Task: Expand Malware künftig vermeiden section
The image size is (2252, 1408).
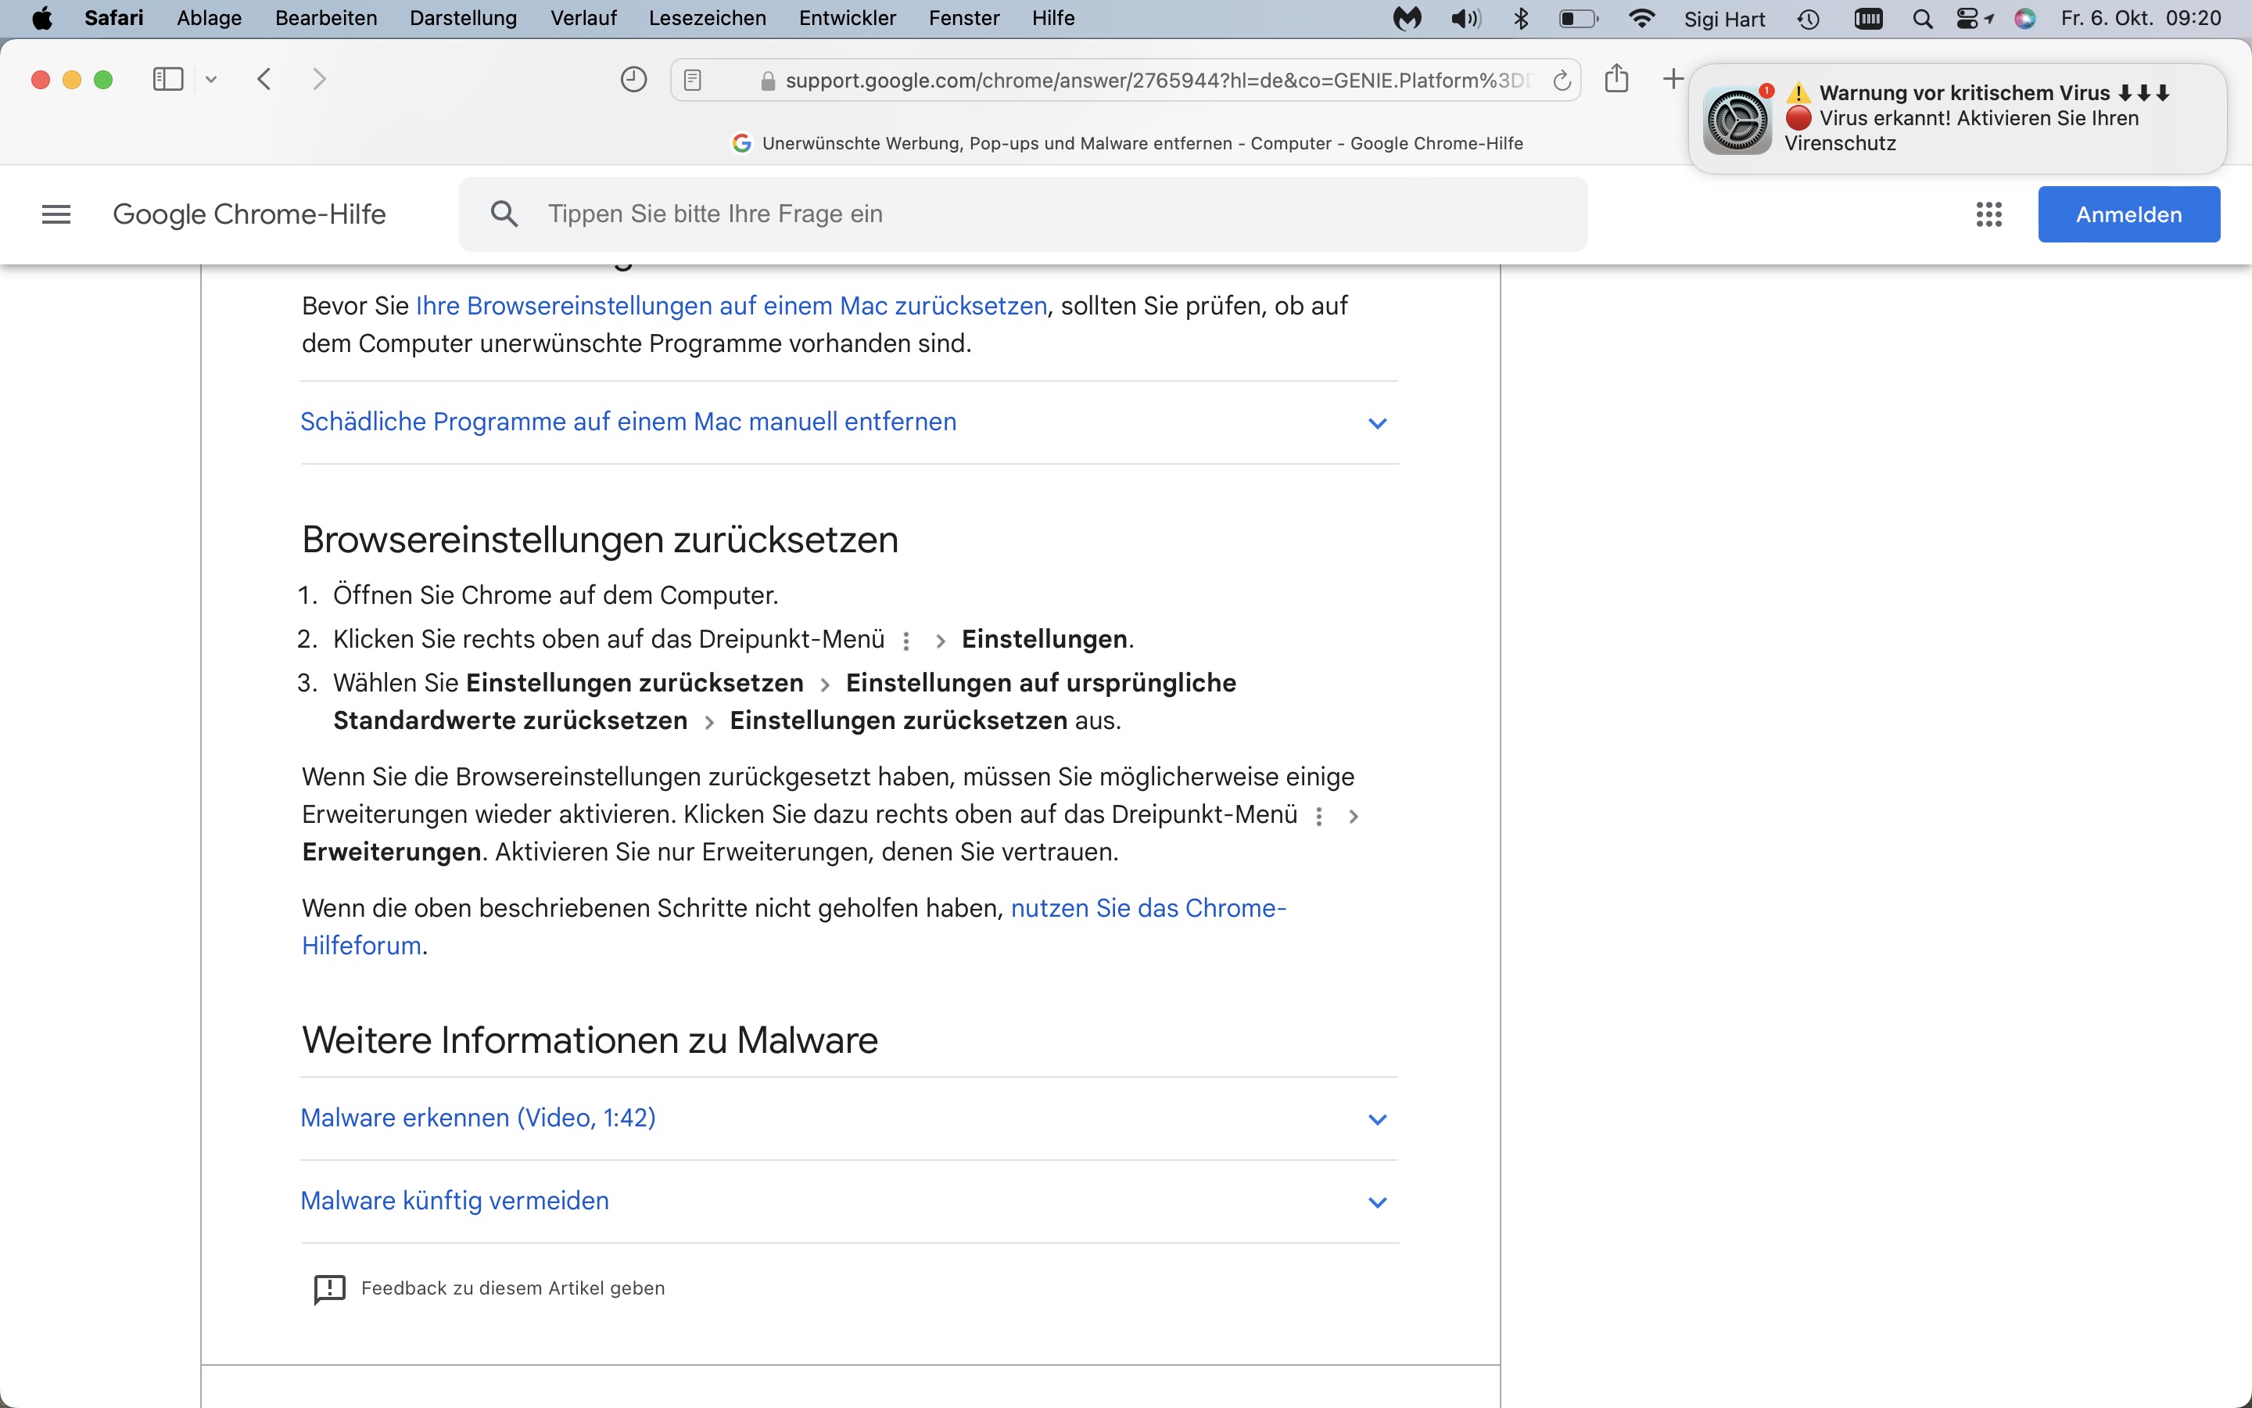Action: pyautogui.click(x=454, y=1201)
